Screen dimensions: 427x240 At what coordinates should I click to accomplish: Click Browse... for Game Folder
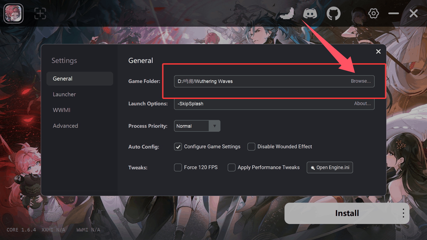tap(361, 81)
